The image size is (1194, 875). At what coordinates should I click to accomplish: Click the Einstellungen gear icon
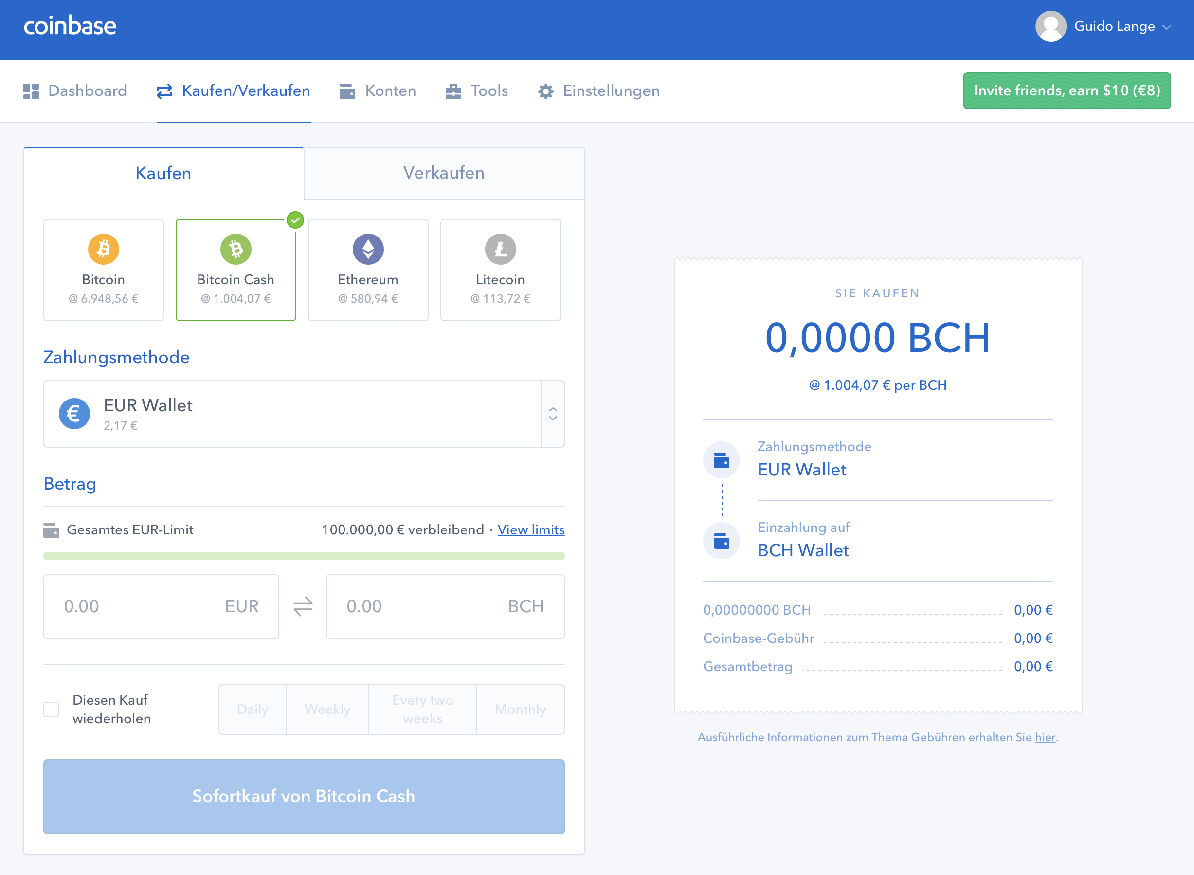(x=546, y=91)
